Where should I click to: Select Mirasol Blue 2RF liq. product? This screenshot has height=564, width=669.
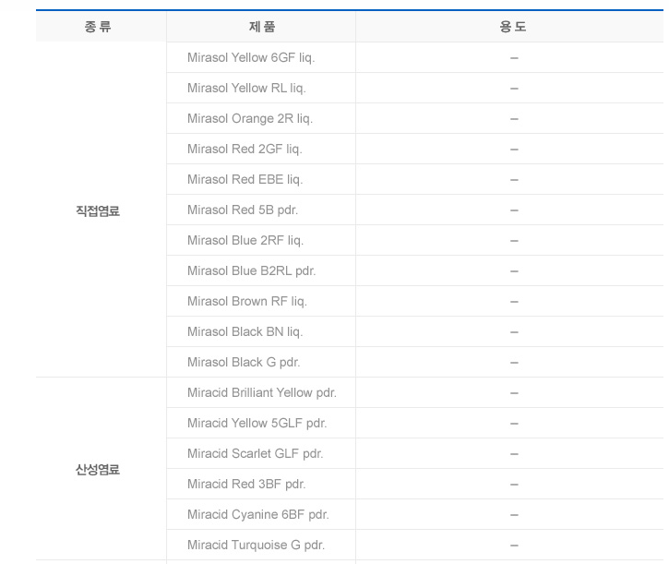tap(245, 240)
